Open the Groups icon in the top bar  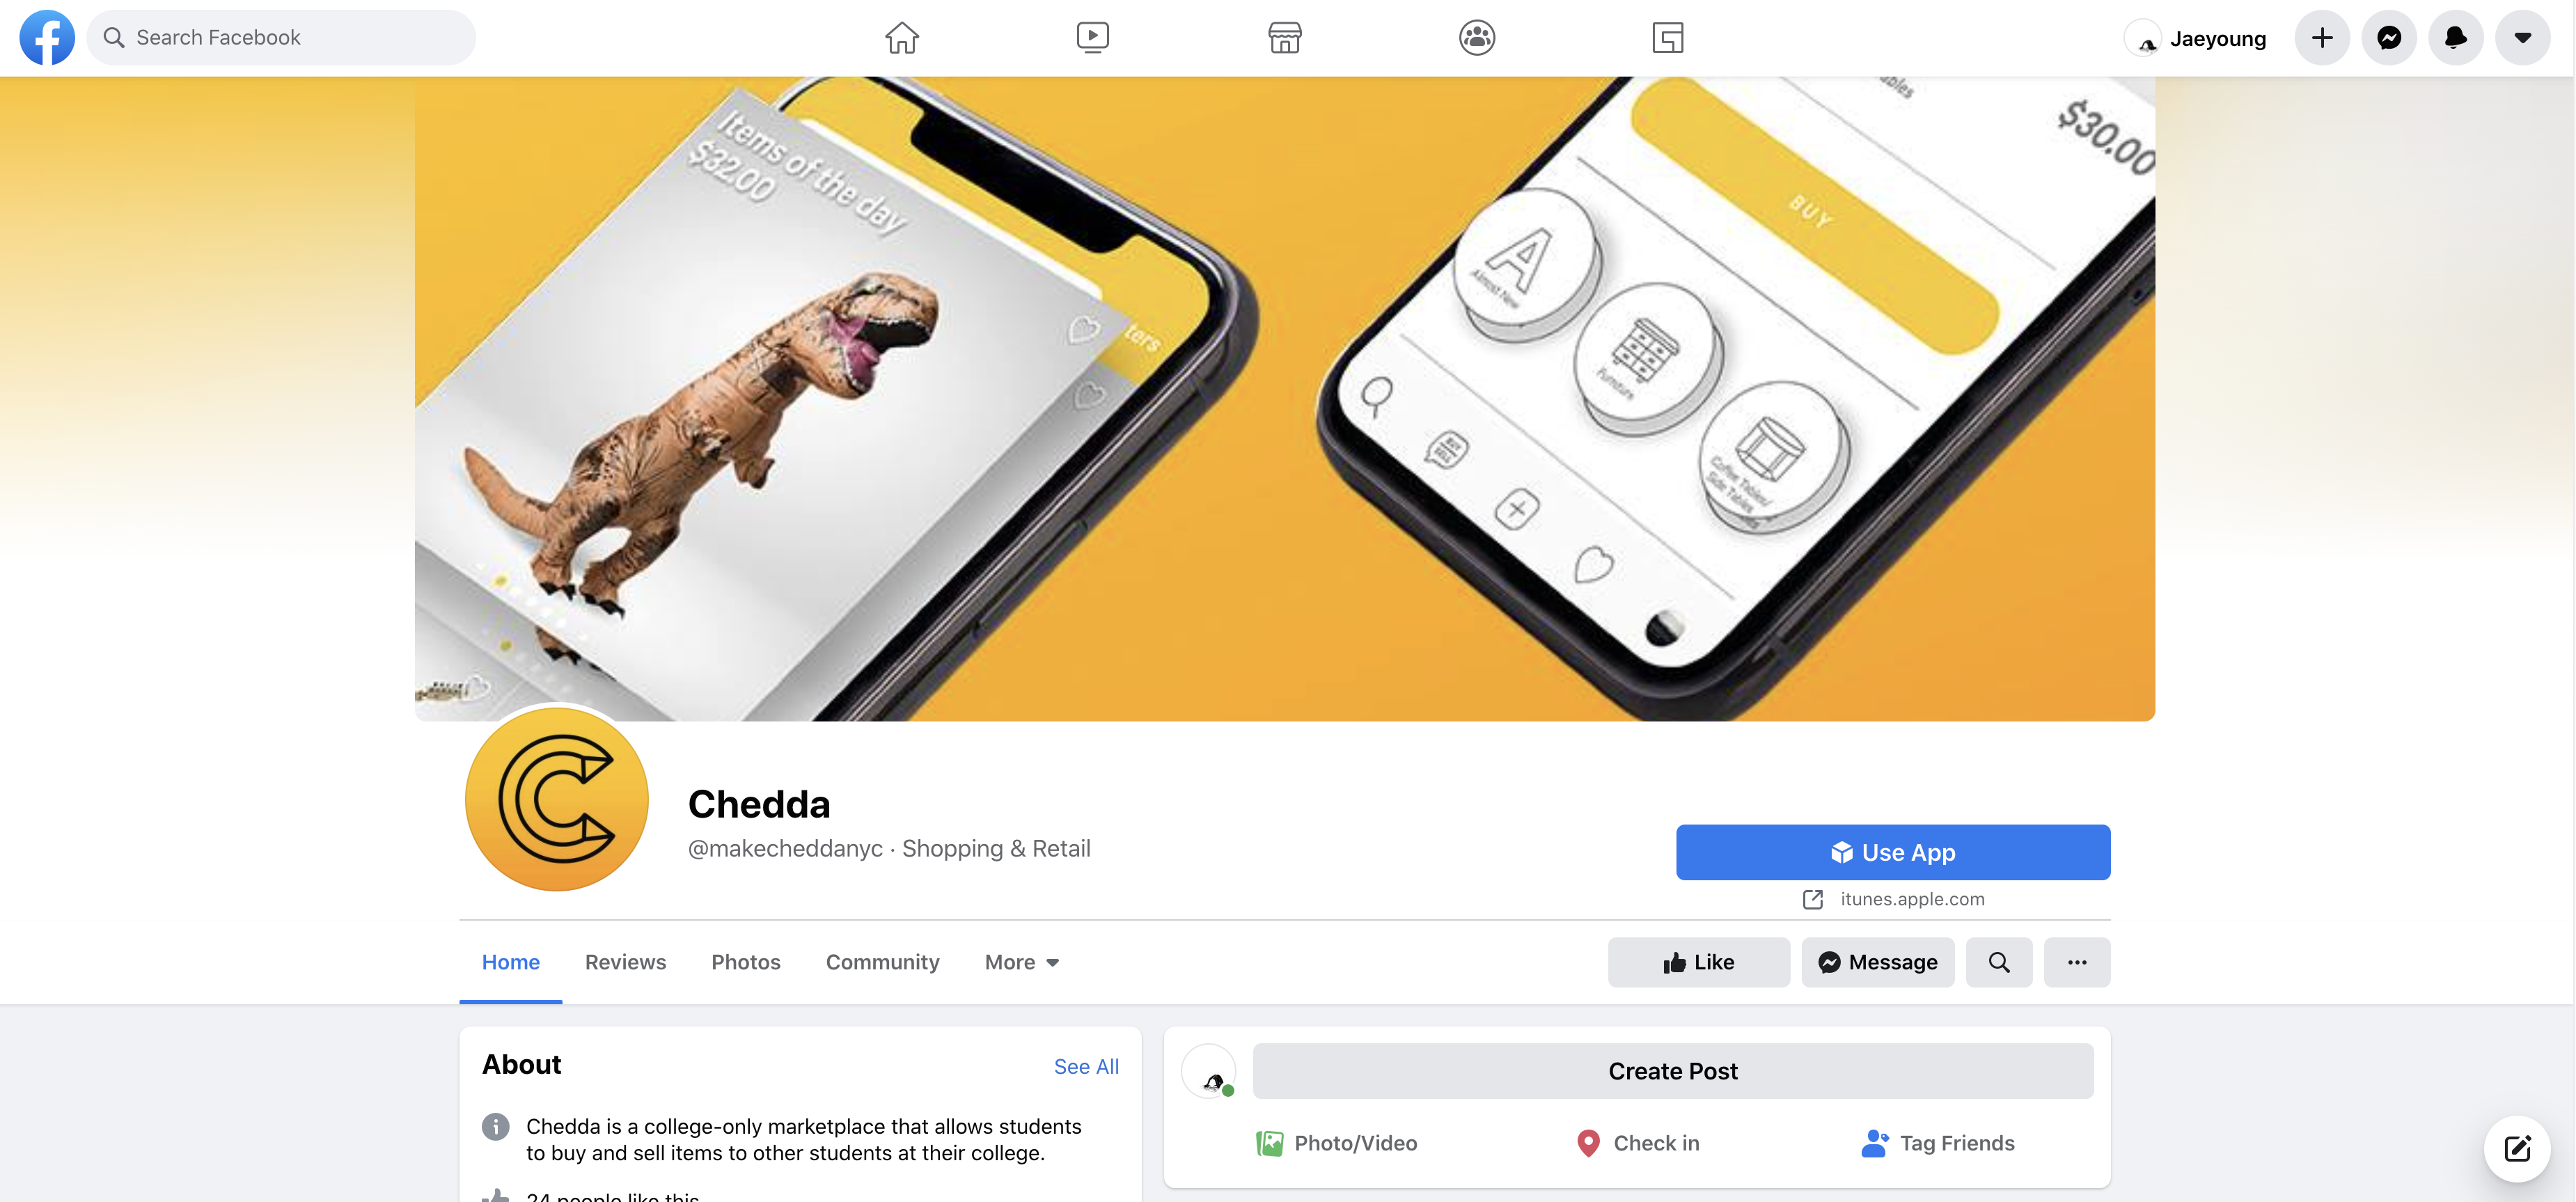point(1476,38)
